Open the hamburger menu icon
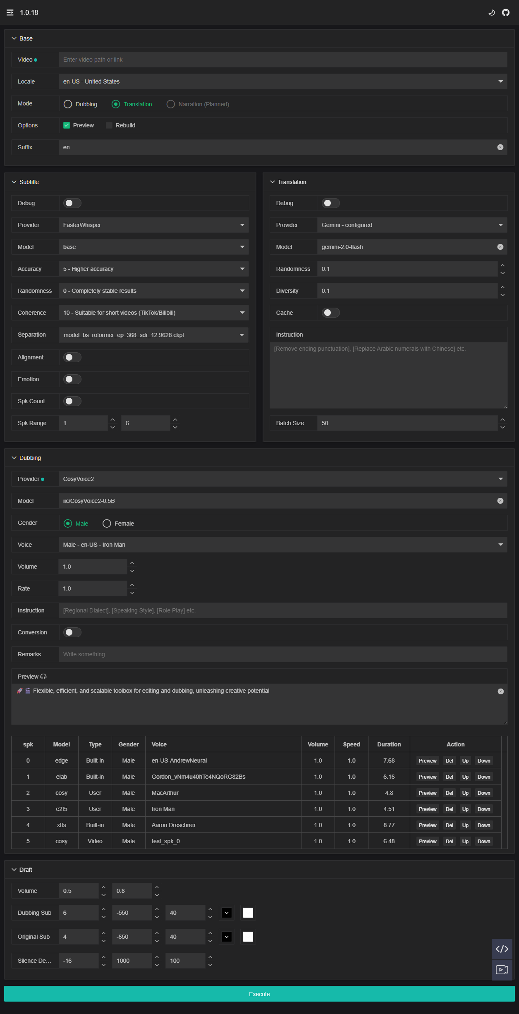This screenshot has height=1014, width=519. (x=10, y=12)
